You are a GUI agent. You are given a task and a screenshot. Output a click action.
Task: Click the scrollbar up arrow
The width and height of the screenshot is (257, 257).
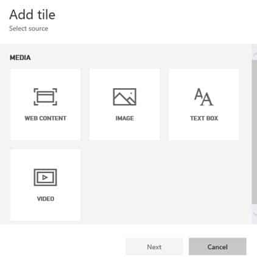(255, 55)
